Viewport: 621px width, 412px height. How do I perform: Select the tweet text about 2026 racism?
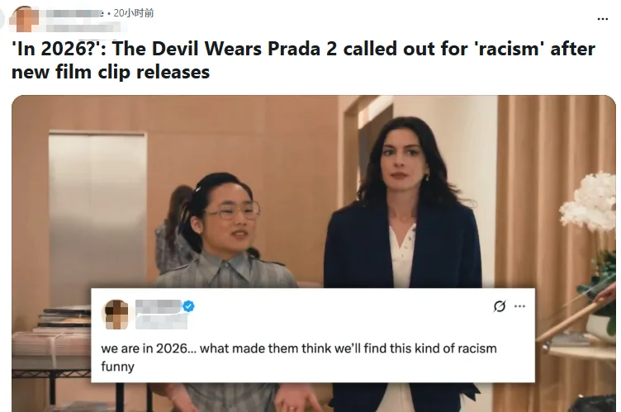pos(299,357)
